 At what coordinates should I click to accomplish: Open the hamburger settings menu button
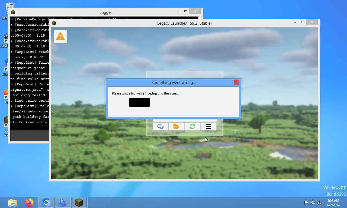[208, 126]
